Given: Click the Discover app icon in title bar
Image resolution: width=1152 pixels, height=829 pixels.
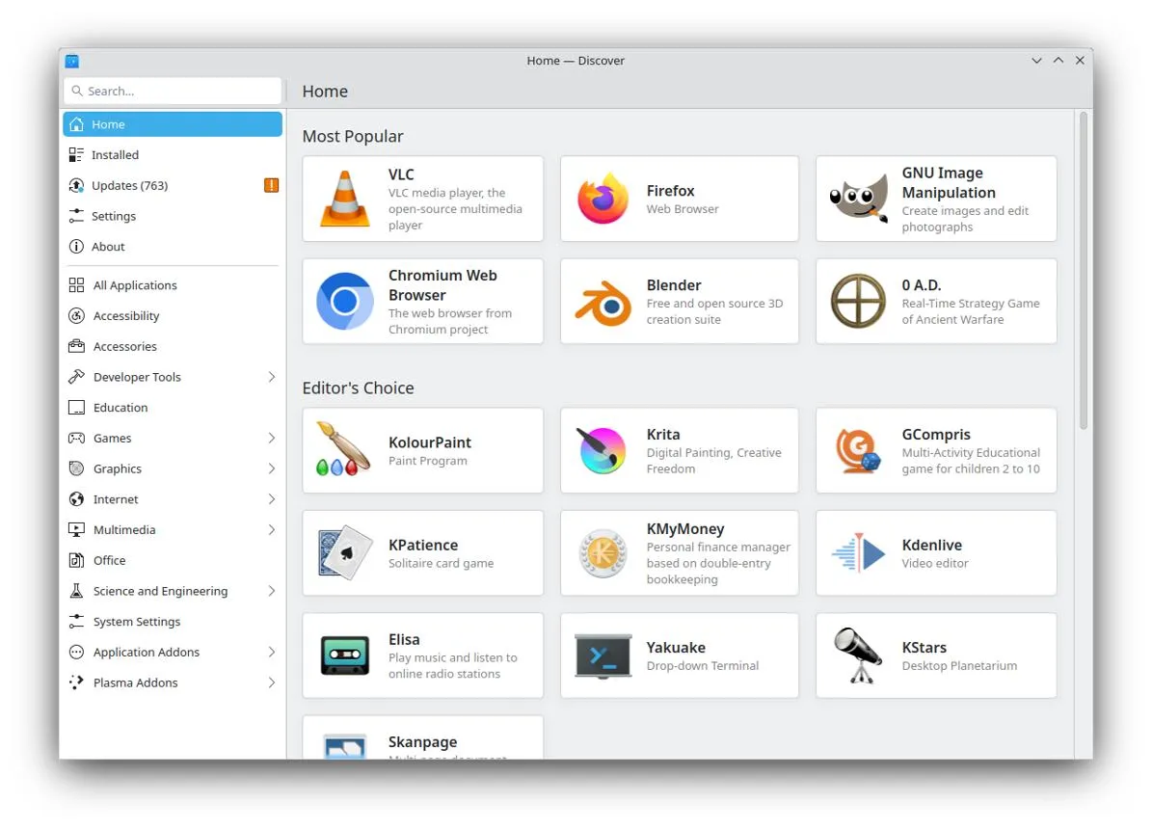Looking at the screenshot, I should coord(72,61).
